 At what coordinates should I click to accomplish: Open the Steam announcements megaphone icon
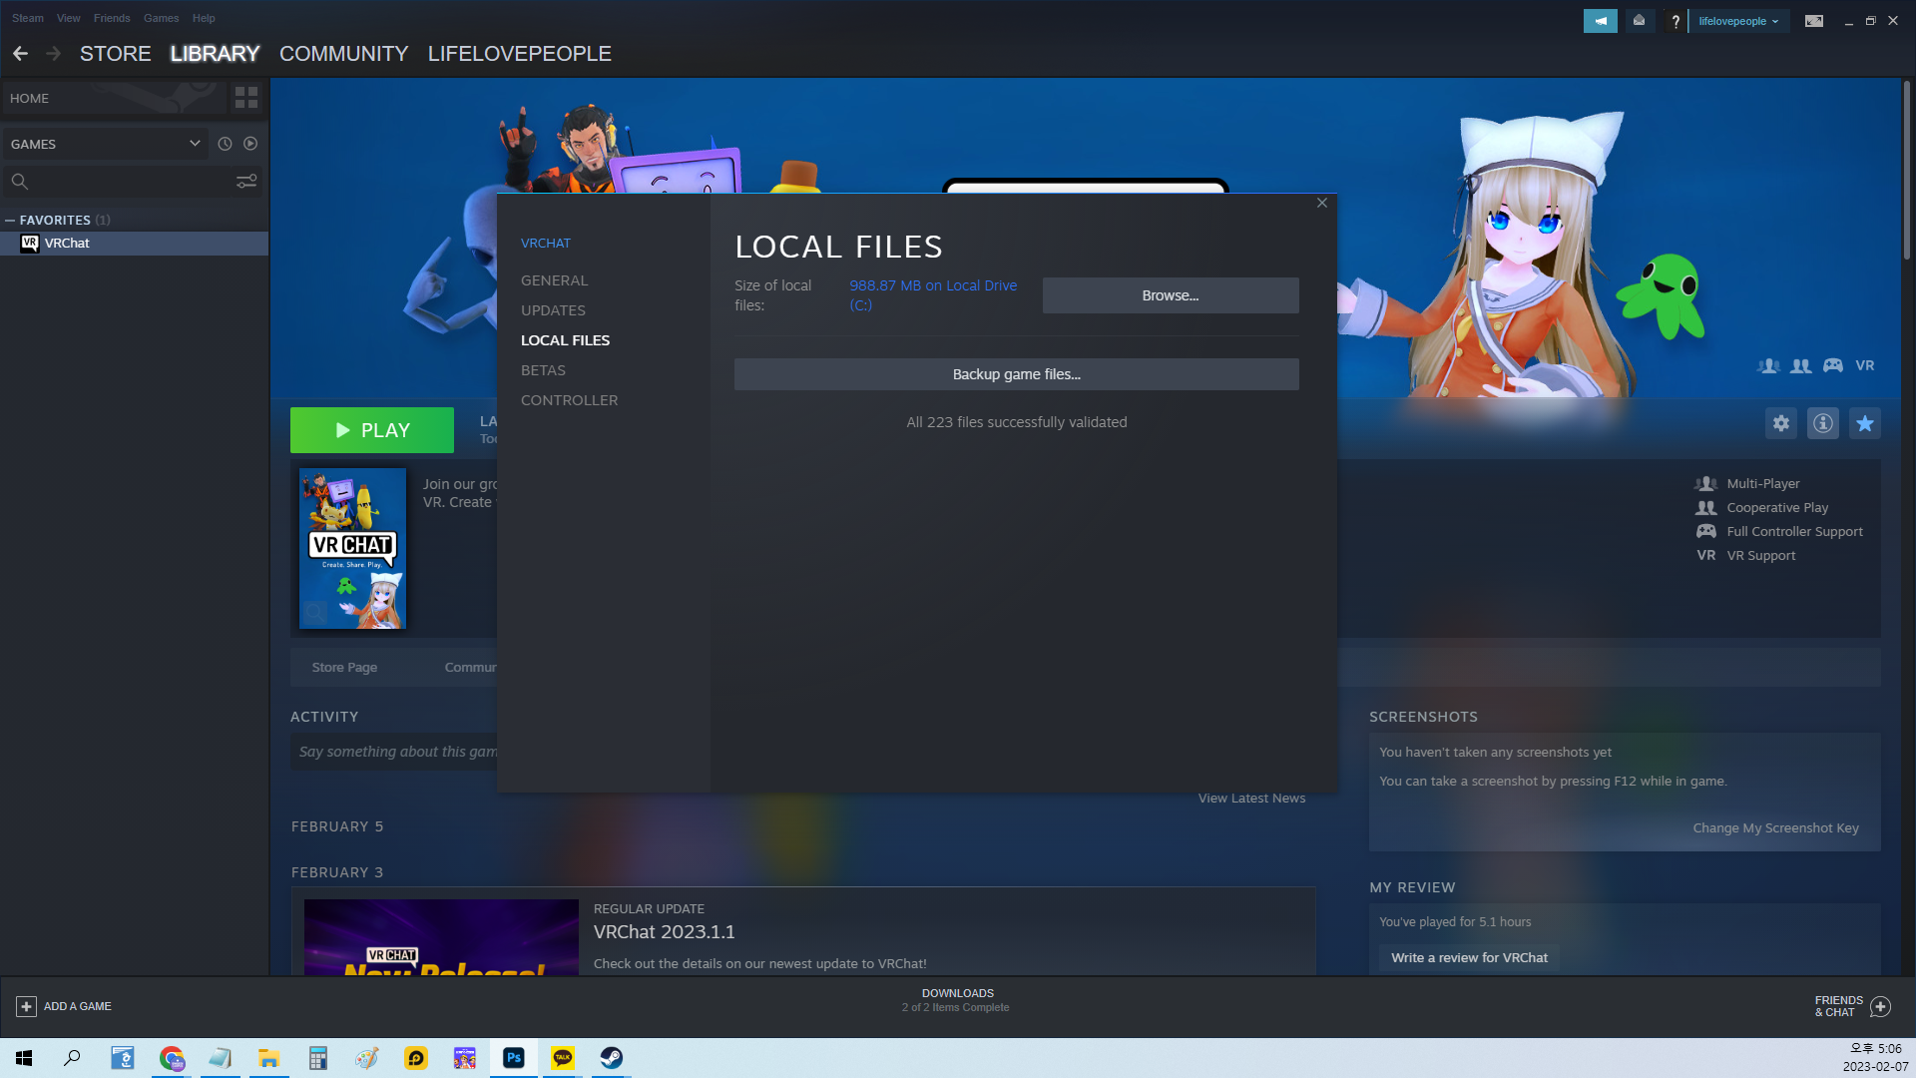[x=1600, y=21]
